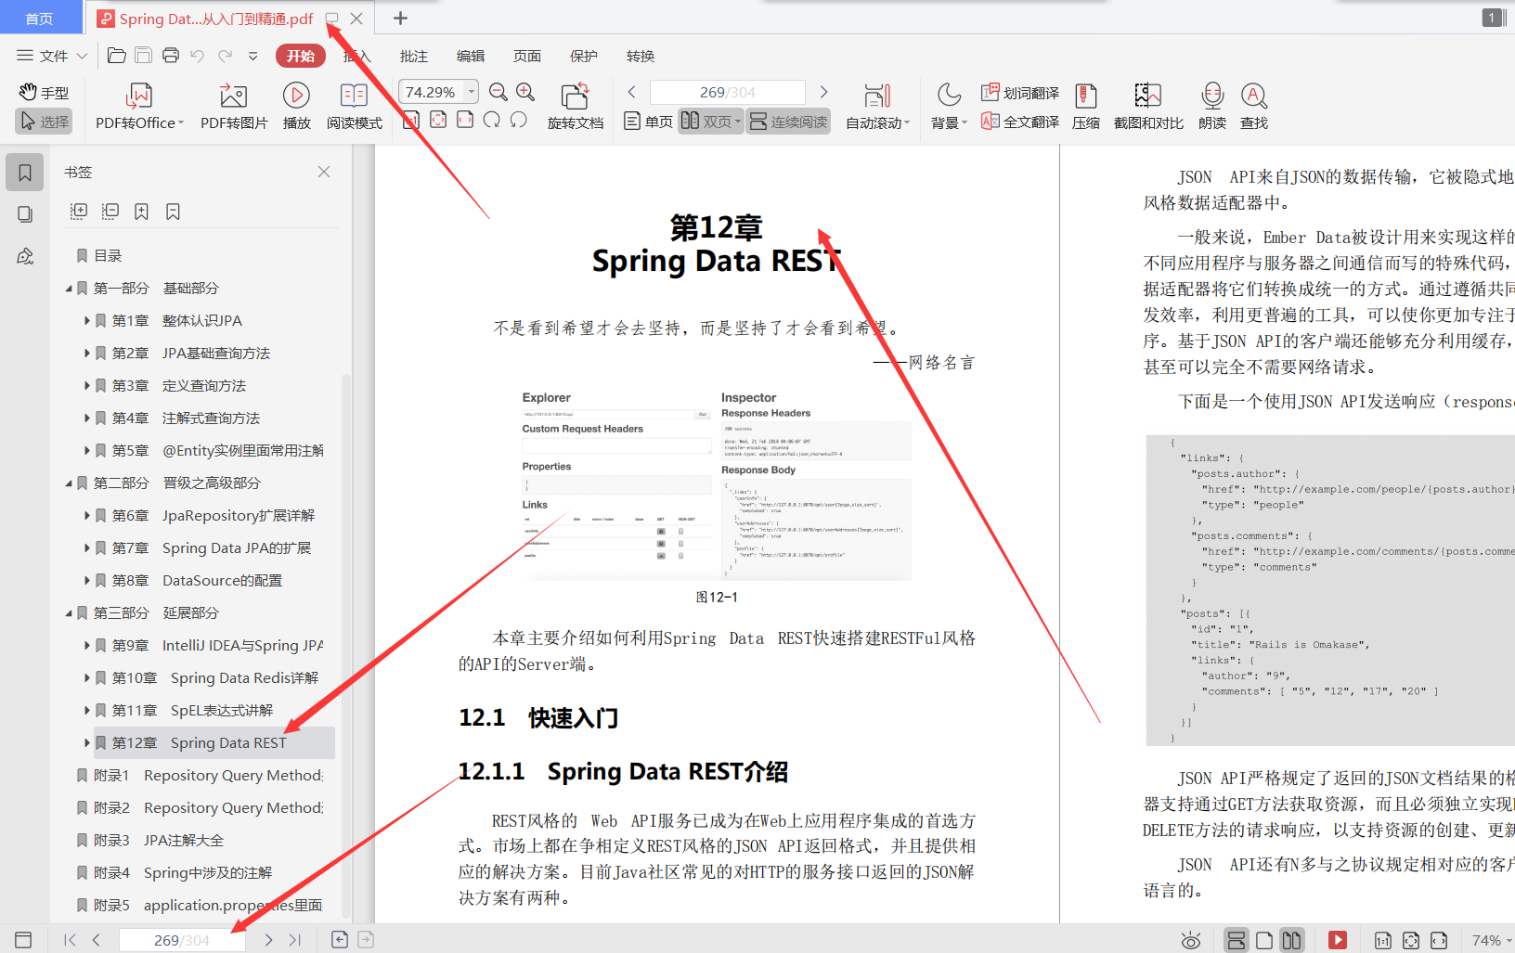The height and width of the screenshot is (953, 1515).
Task: Start slideshow playback (播放)
Action: point(296,107)
